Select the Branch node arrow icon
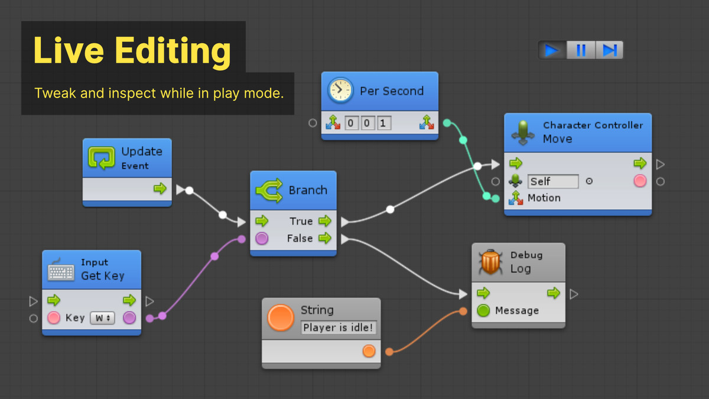This screenshot has height=399, width=709. pos(269,190)
